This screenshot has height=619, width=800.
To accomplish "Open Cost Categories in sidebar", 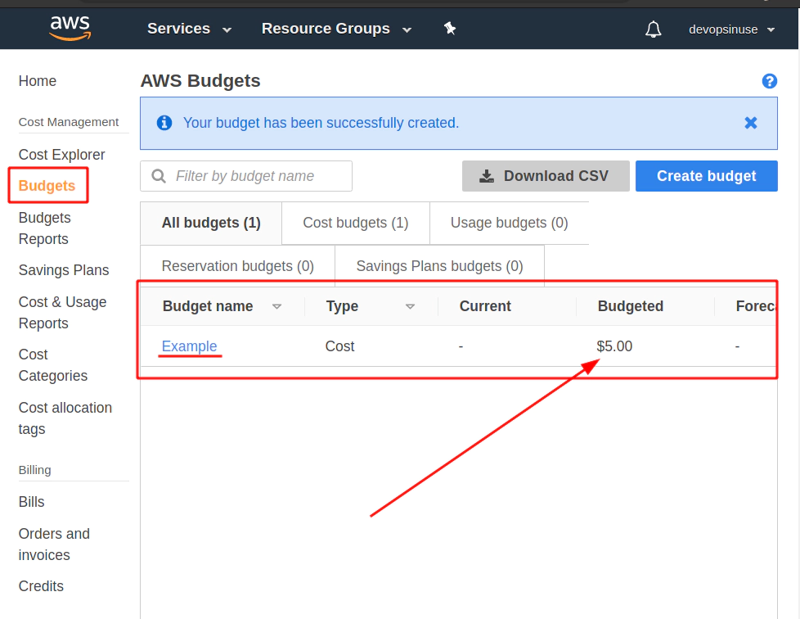I will 53,364.
